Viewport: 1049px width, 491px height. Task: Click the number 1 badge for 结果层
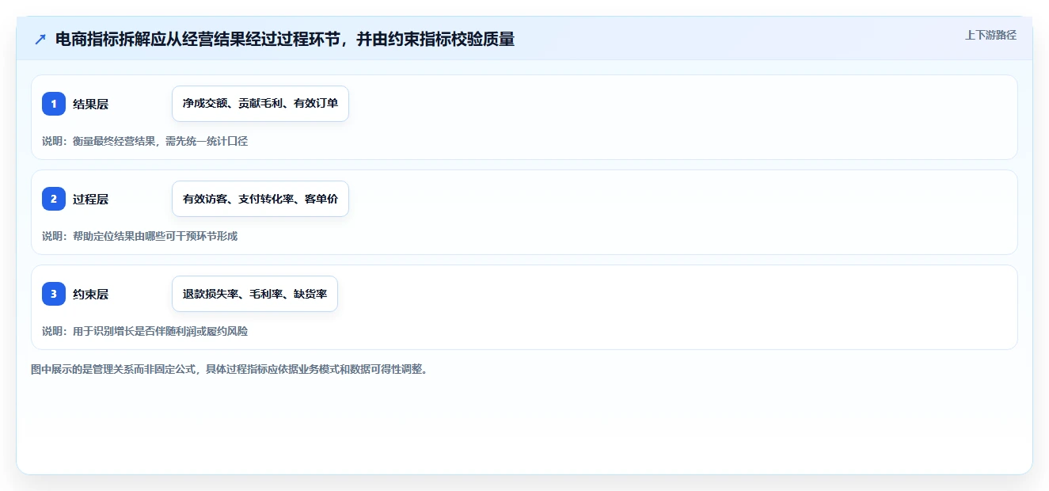pyautogui.click(x=54, y=104)
